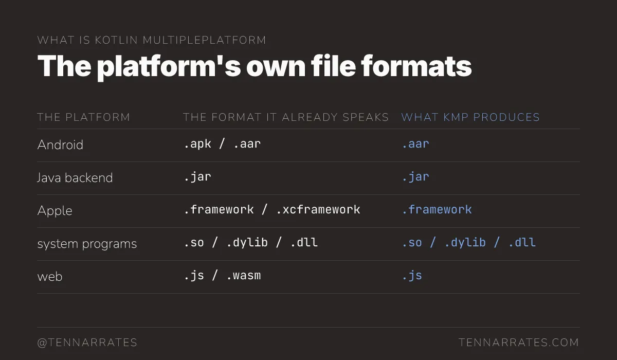Select the white ".jar" format cell
The height and width of the screenshot is (360, 617).
pos(197,177)
